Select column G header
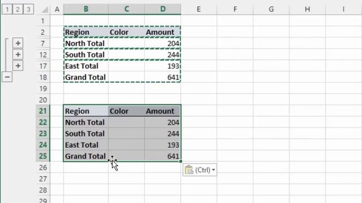Image resolution: width=362 pixels, height=203 pixels. click(x=271, y=9)
